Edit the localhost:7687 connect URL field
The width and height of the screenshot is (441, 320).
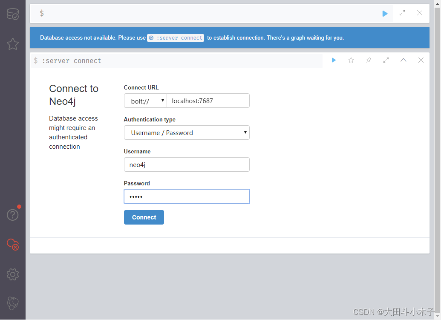coord(208,101)
